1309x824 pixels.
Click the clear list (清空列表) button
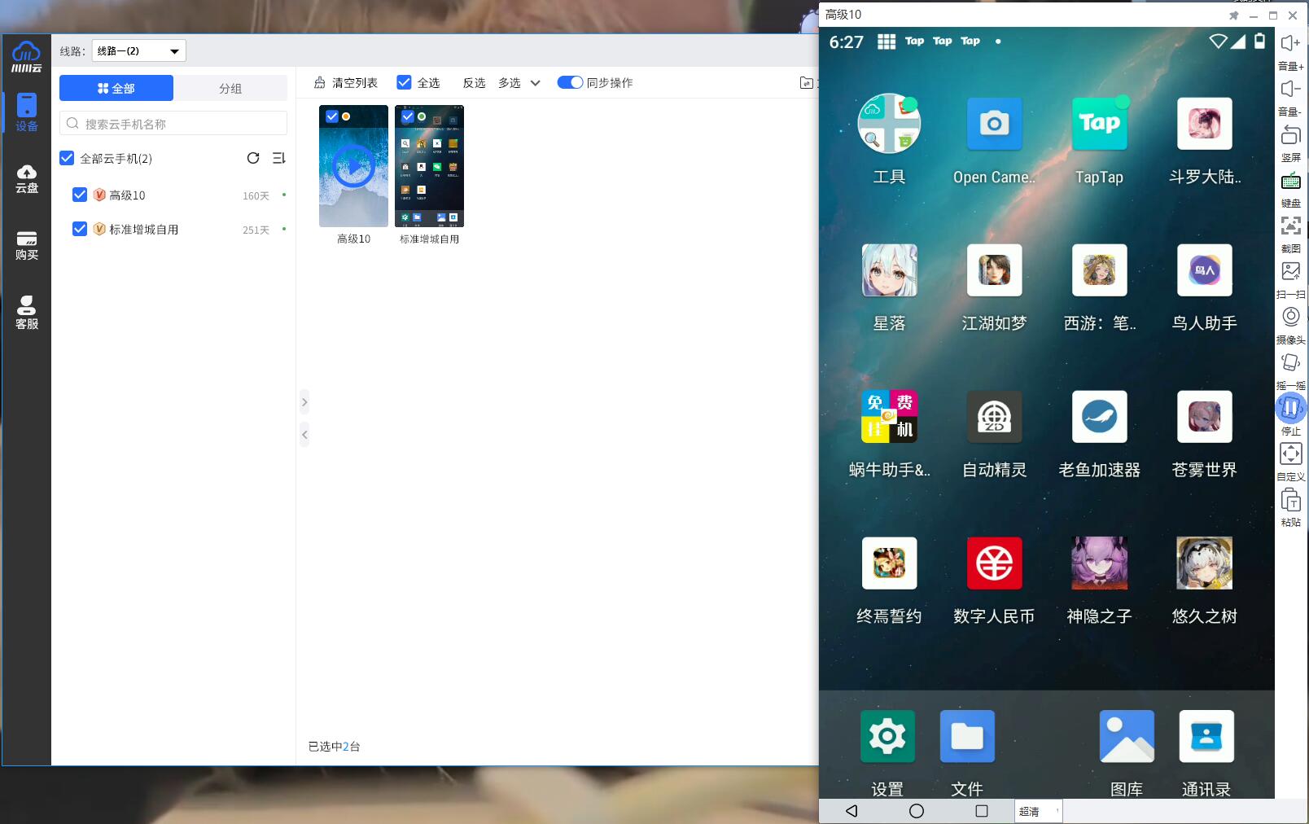coord(346,82)
